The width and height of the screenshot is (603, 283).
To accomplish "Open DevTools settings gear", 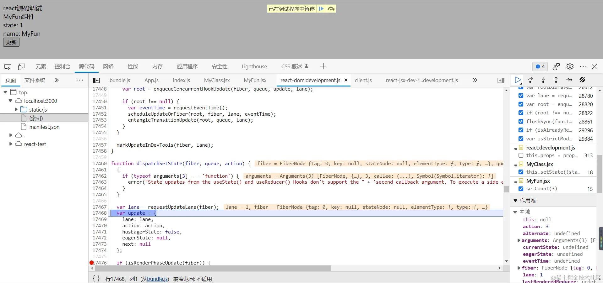I will pyautogui.click(x=570, y=66).
